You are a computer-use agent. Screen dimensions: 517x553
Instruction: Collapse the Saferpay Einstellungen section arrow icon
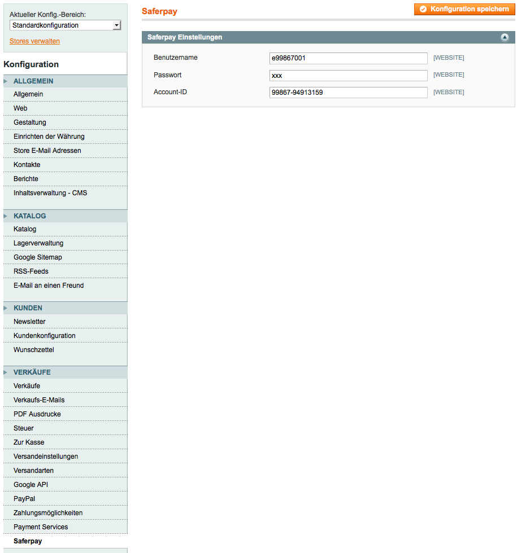point(505,38)
